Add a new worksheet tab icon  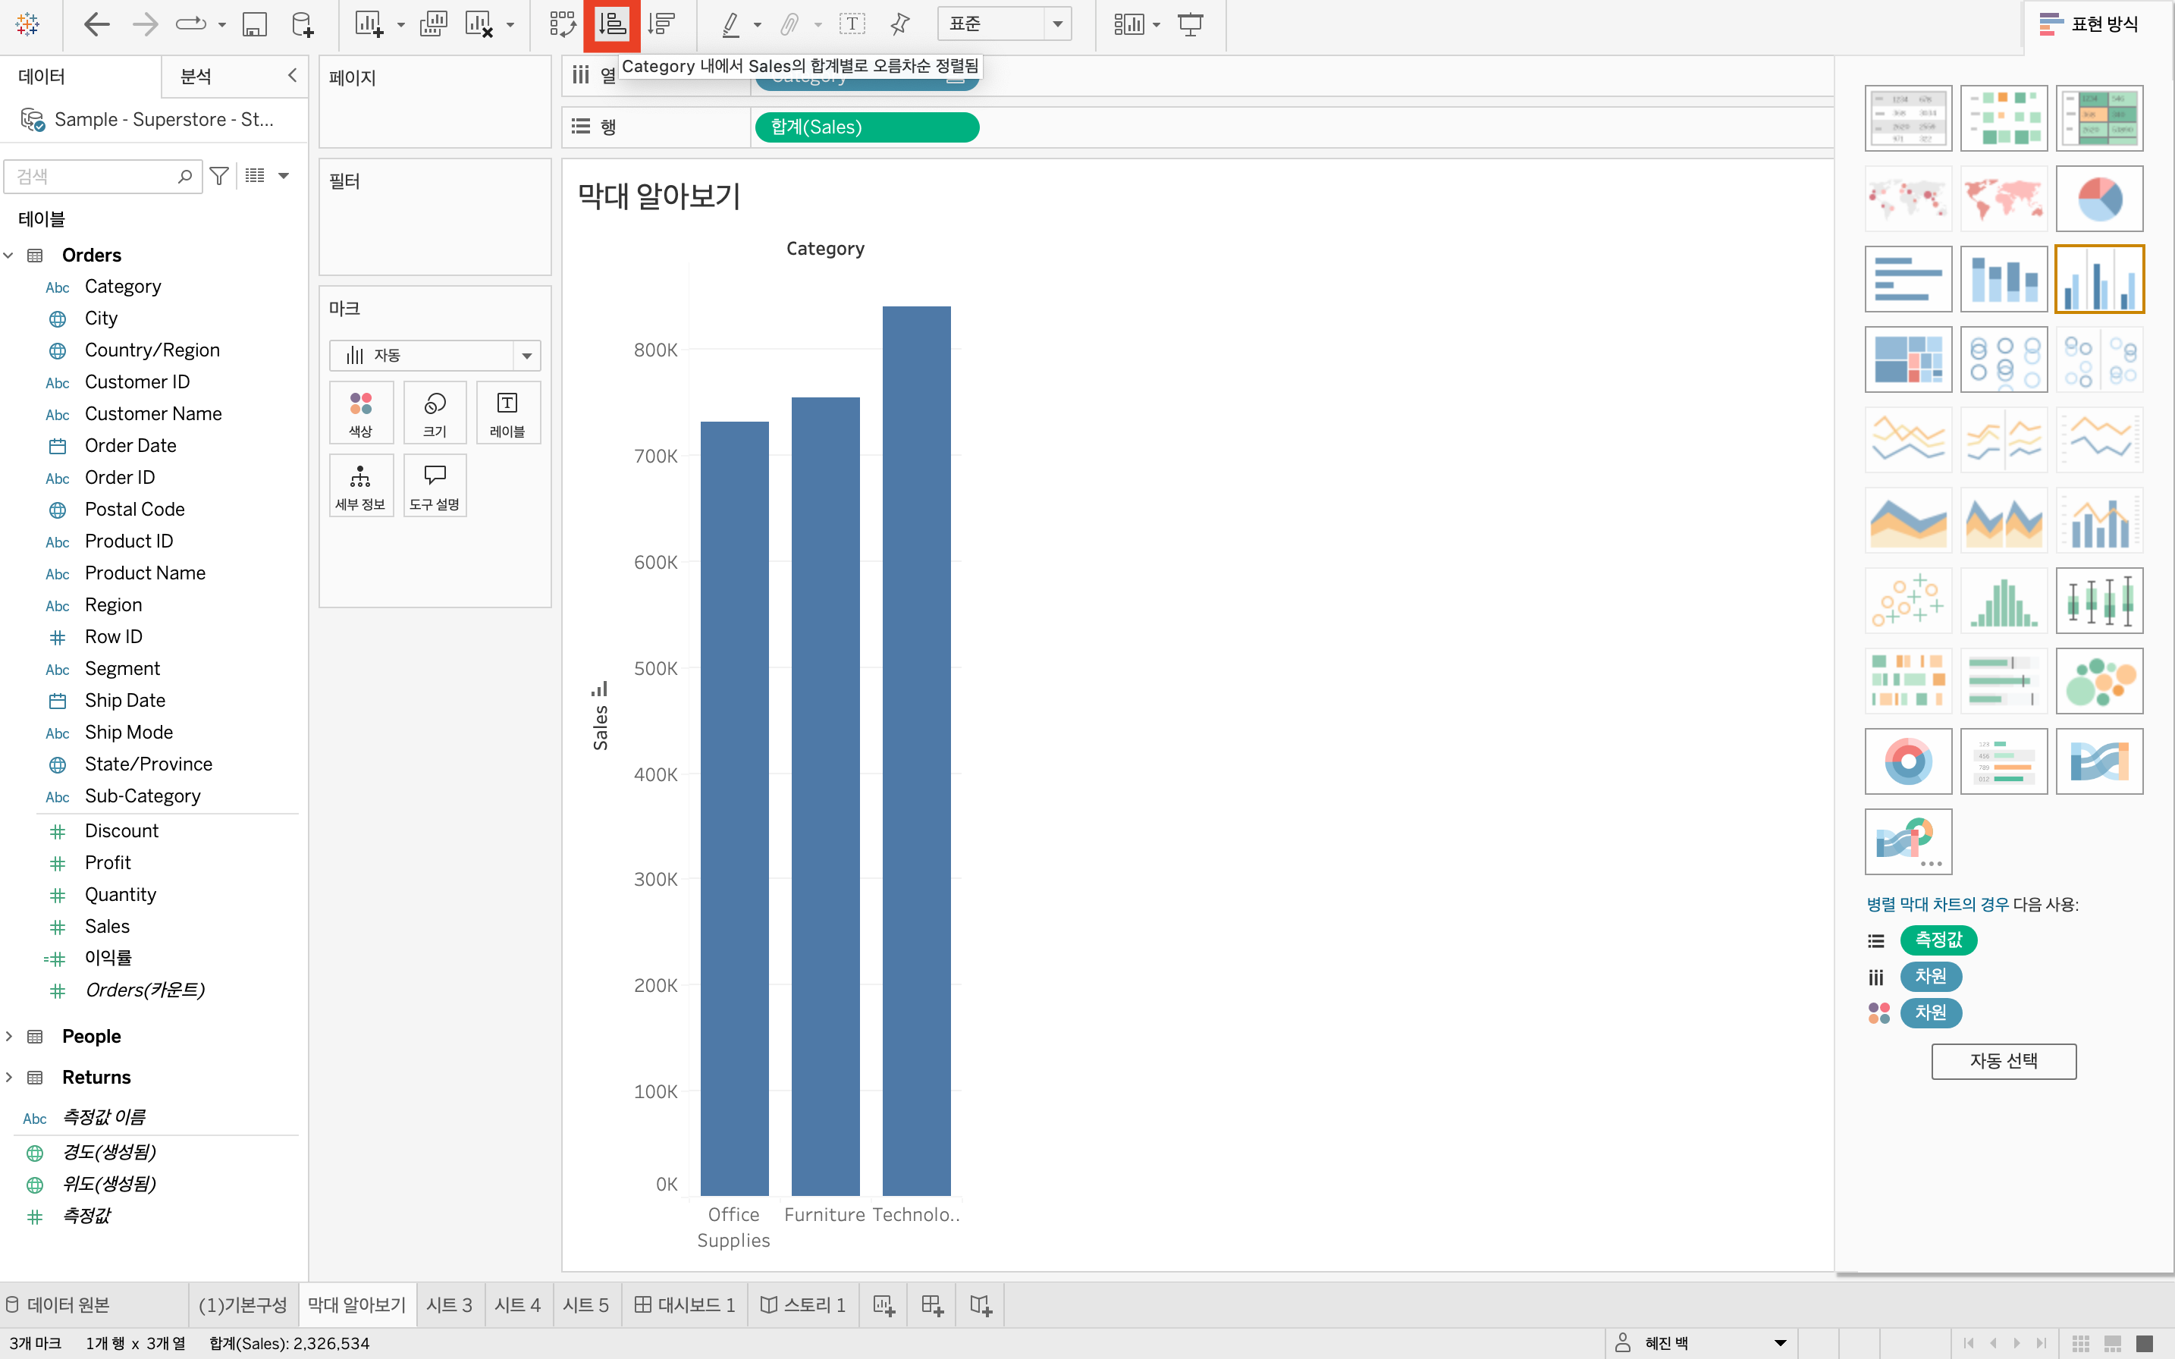883,1305
